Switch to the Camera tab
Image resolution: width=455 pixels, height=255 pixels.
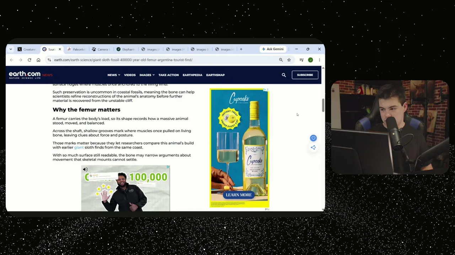(101, 49)
